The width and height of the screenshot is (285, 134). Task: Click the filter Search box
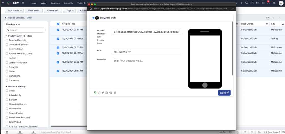coord(26,30)
